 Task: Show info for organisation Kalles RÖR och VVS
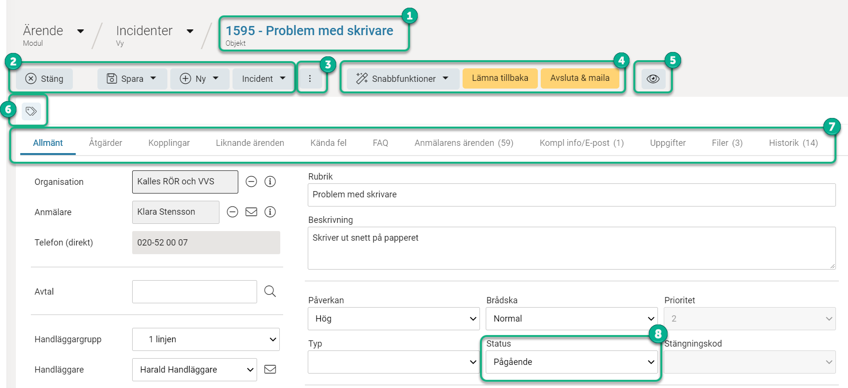270,181
